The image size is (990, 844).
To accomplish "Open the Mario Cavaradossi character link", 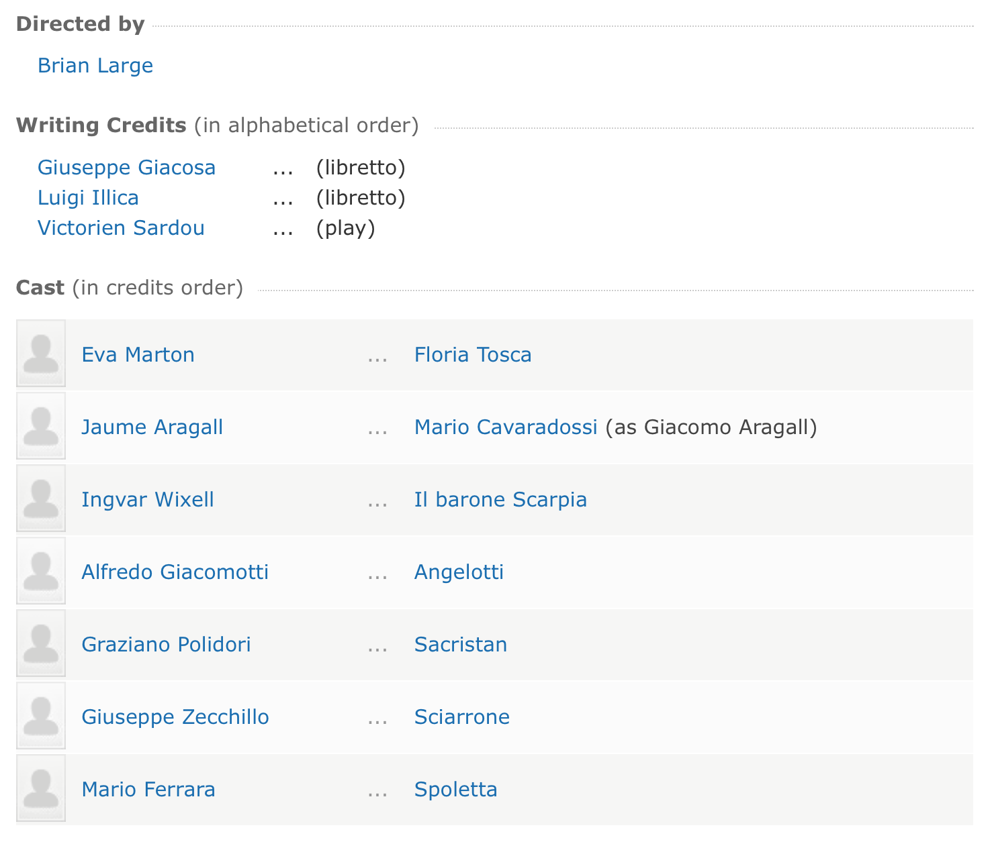I will [506, 427].
